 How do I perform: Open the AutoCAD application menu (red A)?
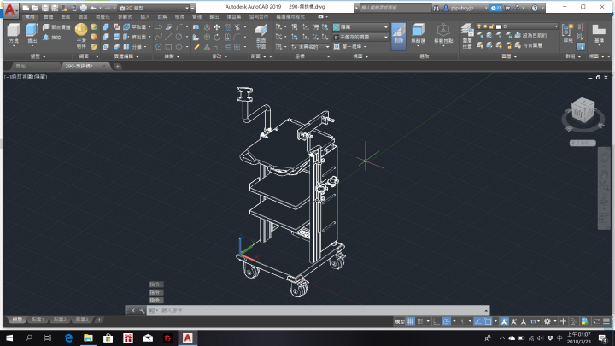tap(10, 9)
